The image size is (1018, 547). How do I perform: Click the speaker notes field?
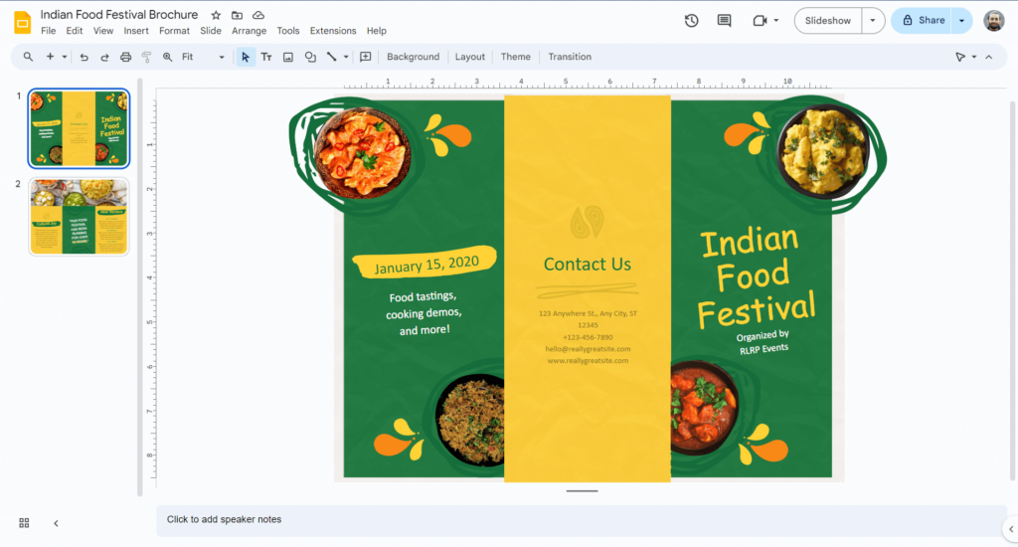pos(577,519)
